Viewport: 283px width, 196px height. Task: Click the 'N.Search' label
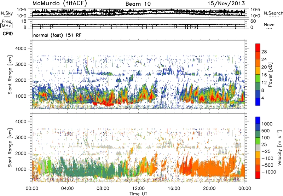point(273,13)
